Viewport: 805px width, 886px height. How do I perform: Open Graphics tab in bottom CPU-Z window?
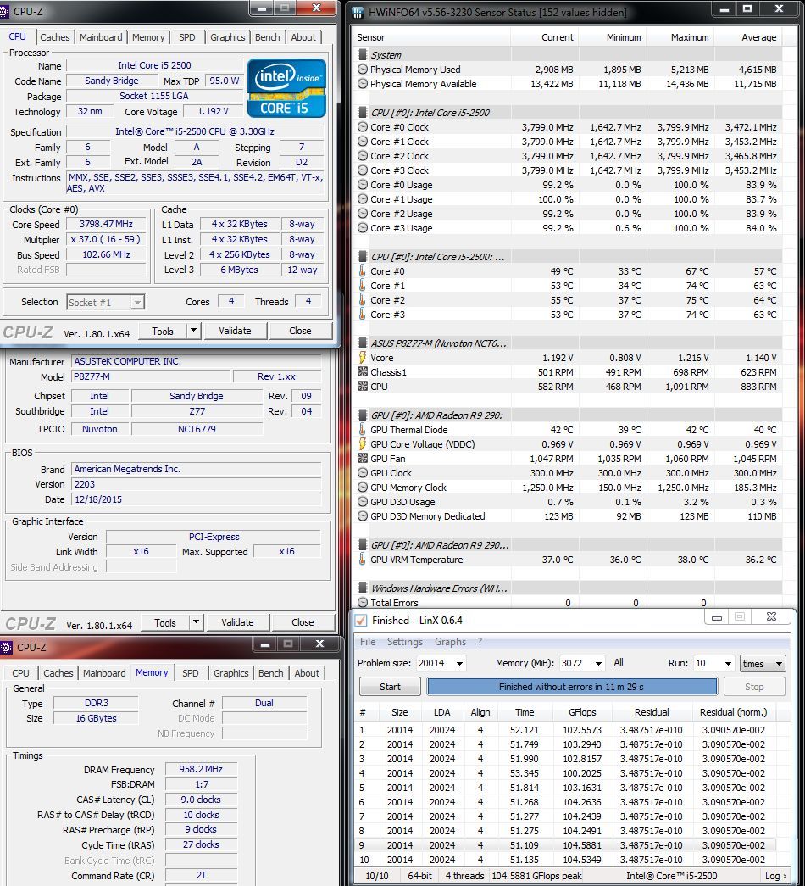[231, 673]
